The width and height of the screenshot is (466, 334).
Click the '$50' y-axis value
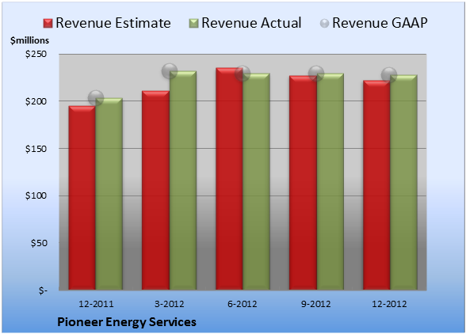pos(39,243)
